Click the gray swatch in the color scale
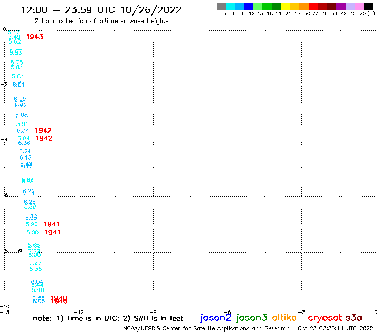The image size is (380, 333). (x=221, y=6)
